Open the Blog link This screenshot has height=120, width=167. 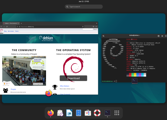pyautogui.click(x=5, y=31)
